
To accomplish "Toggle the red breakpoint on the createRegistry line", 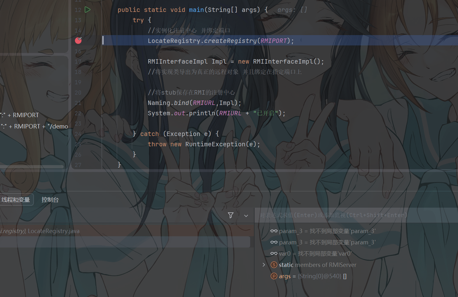I will tap(78, 40).
